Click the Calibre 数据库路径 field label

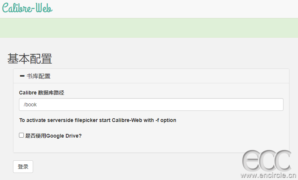[42, 93]
